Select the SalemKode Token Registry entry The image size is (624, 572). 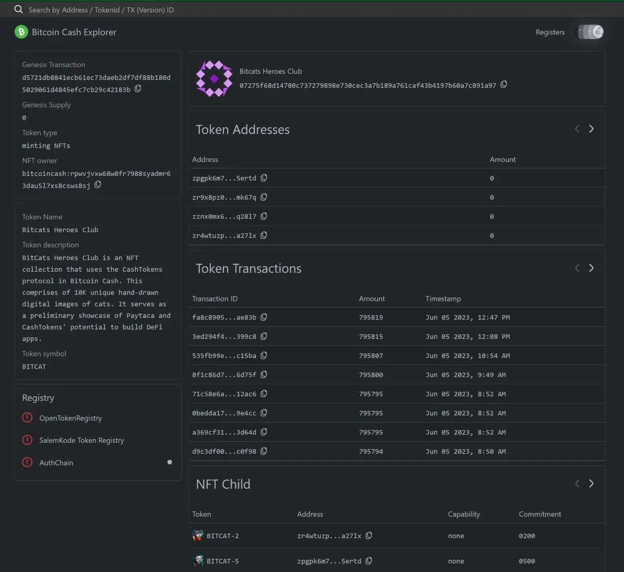[82, 440]
